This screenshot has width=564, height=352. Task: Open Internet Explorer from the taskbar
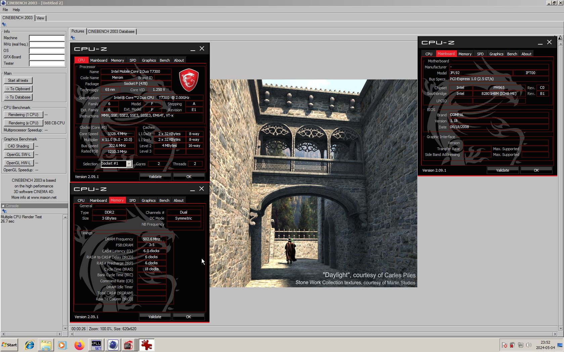click(x=30, y=345)
